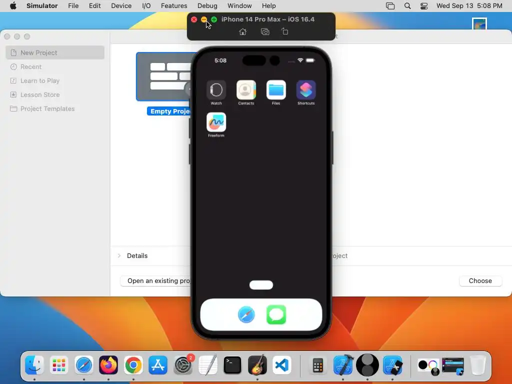Select Lesson Store in the sidebar
512x384 pixels.
point(55,94)
